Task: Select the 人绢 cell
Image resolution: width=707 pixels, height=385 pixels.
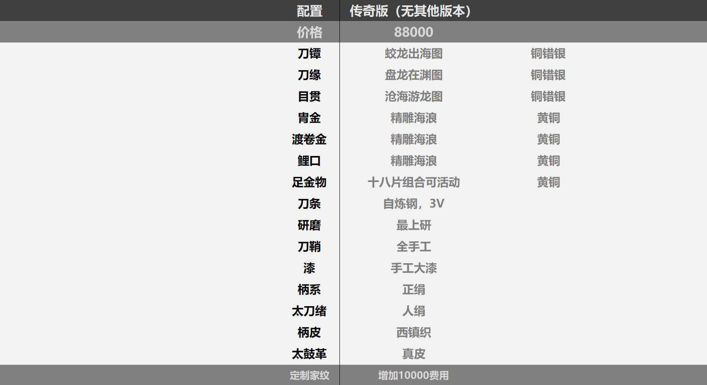Action: 413,311
